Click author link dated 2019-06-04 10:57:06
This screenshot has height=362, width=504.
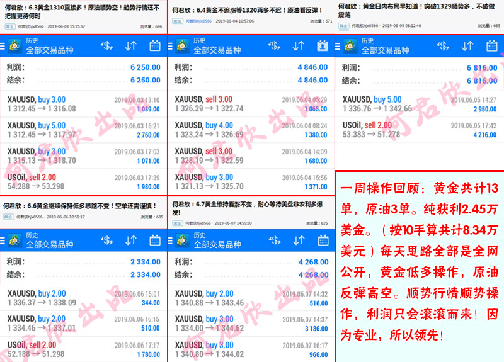(x=198, y=21)
